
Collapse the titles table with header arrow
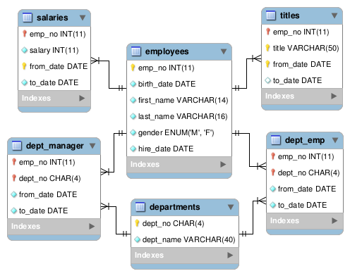(x=334, y=15)
